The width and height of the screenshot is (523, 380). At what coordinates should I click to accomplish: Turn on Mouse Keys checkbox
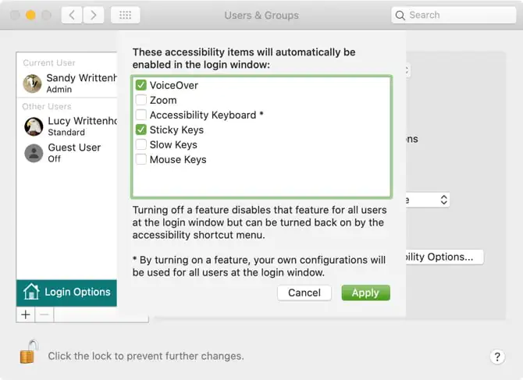pos(141,159)
